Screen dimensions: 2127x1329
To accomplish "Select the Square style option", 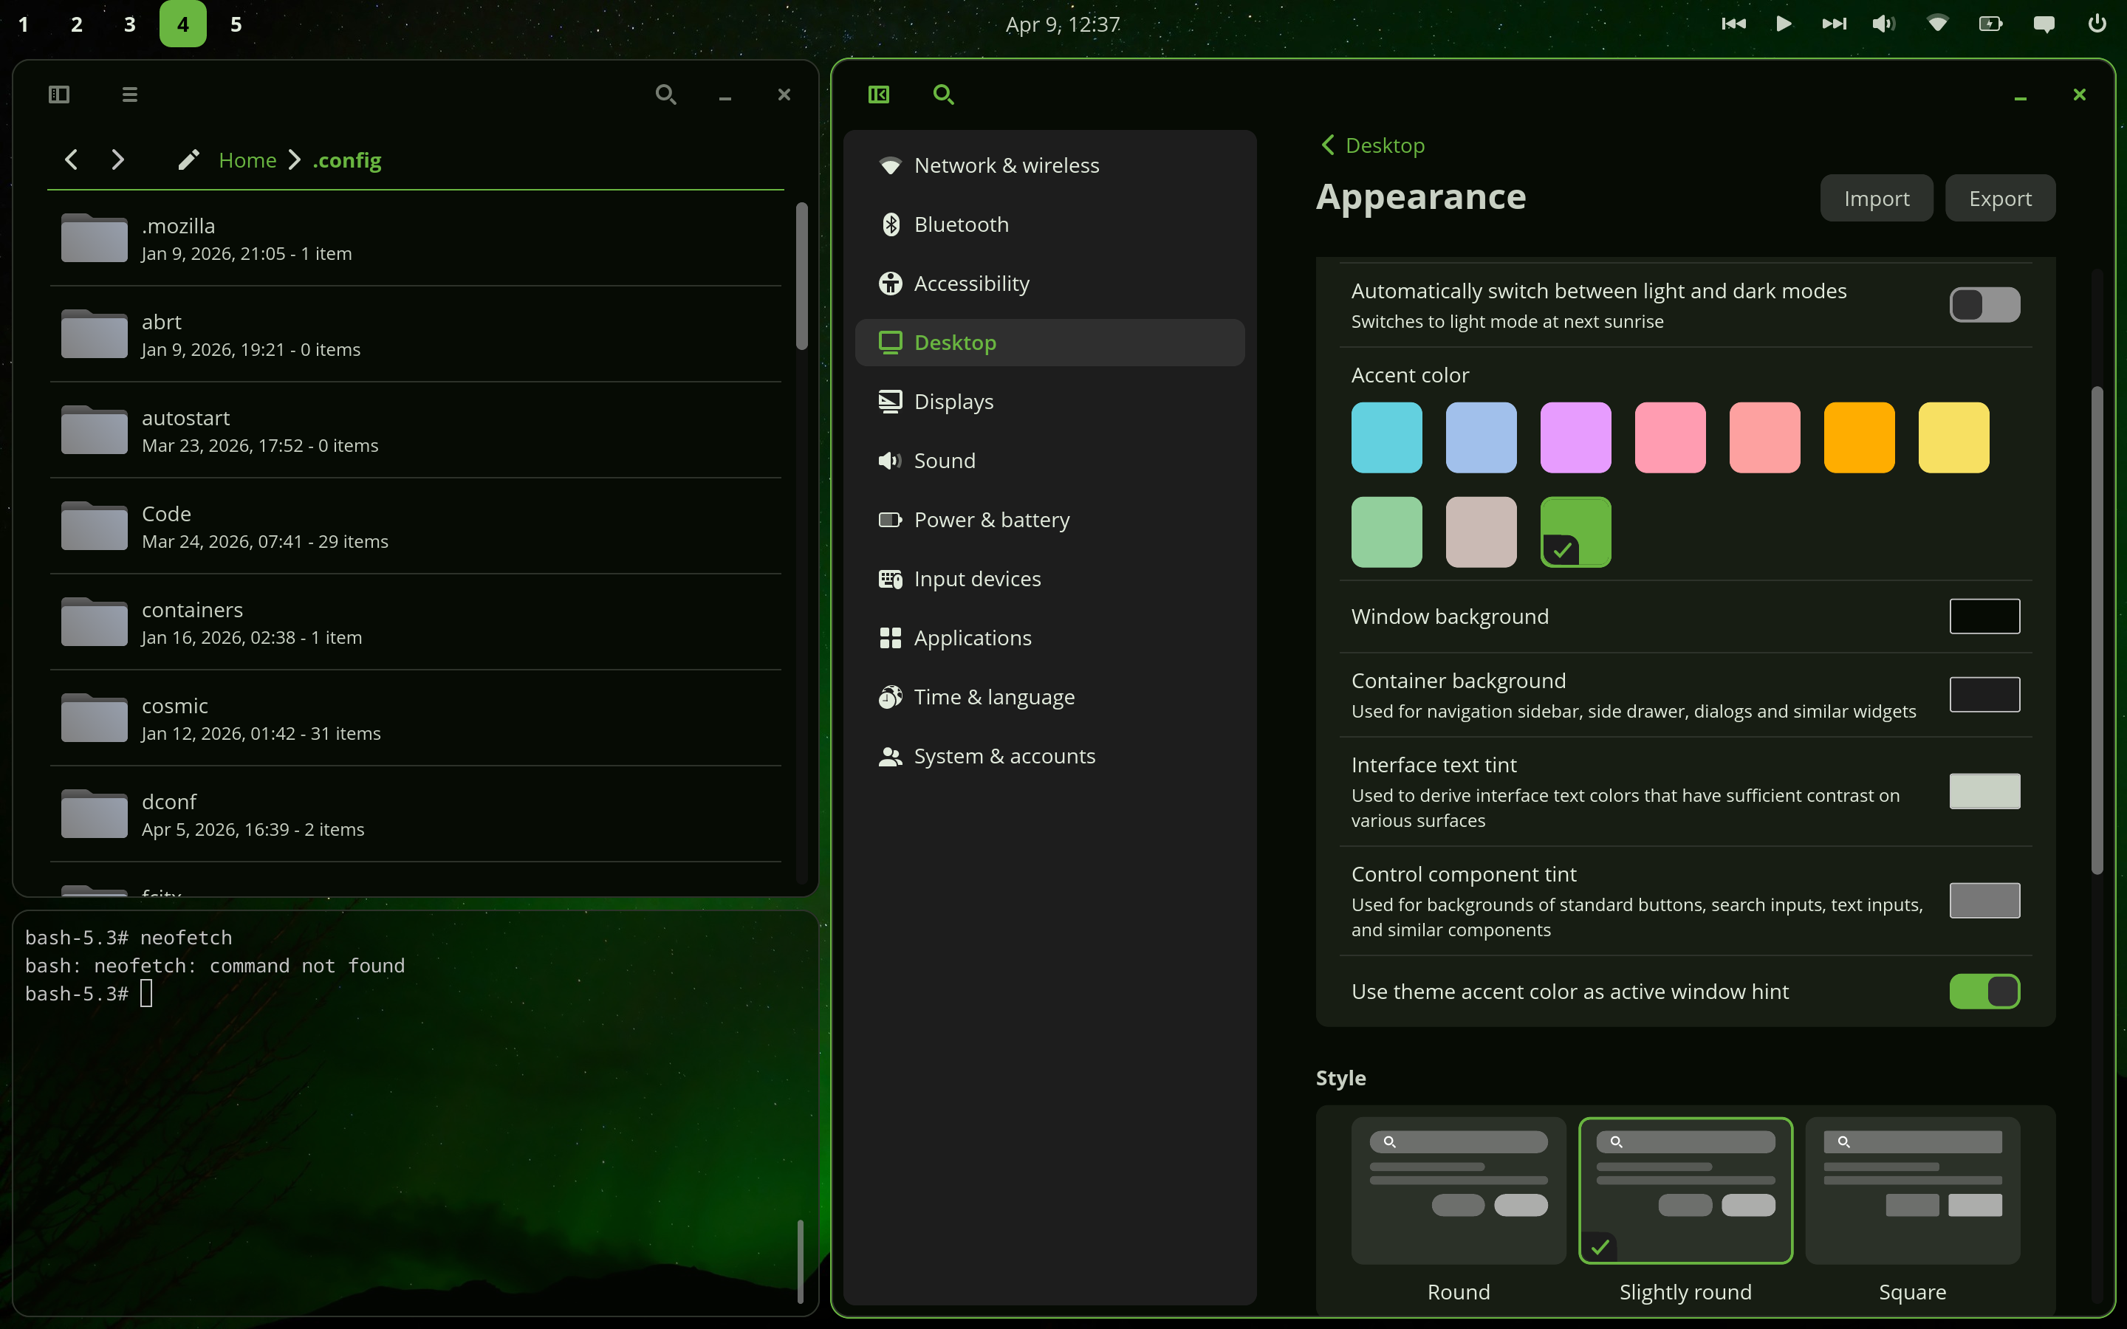I will (1911, 1191).
